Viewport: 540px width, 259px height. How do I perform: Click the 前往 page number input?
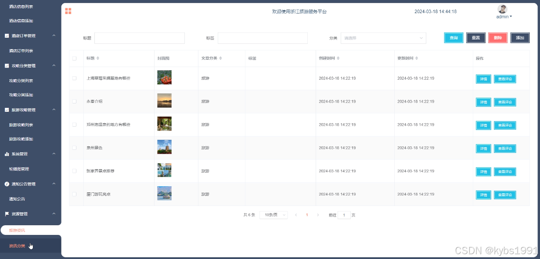[x=344, y=215]
